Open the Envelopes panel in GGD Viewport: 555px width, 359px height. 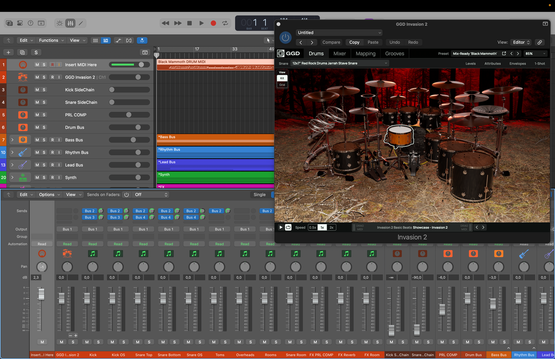(x=518, y=63)
